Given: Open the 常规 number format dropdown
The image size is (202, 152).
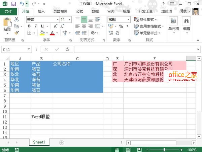Looking at the screenshot, I should (129, 19).
